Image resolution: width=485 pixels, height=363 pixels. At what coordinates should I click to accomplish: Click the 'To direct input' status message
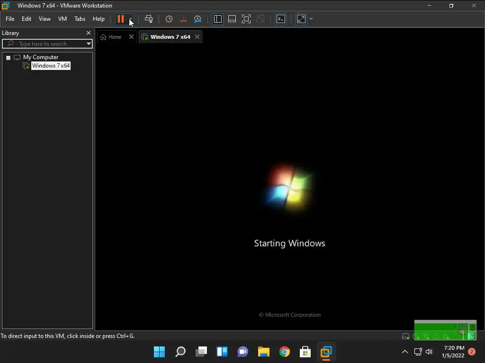point(67,336)
